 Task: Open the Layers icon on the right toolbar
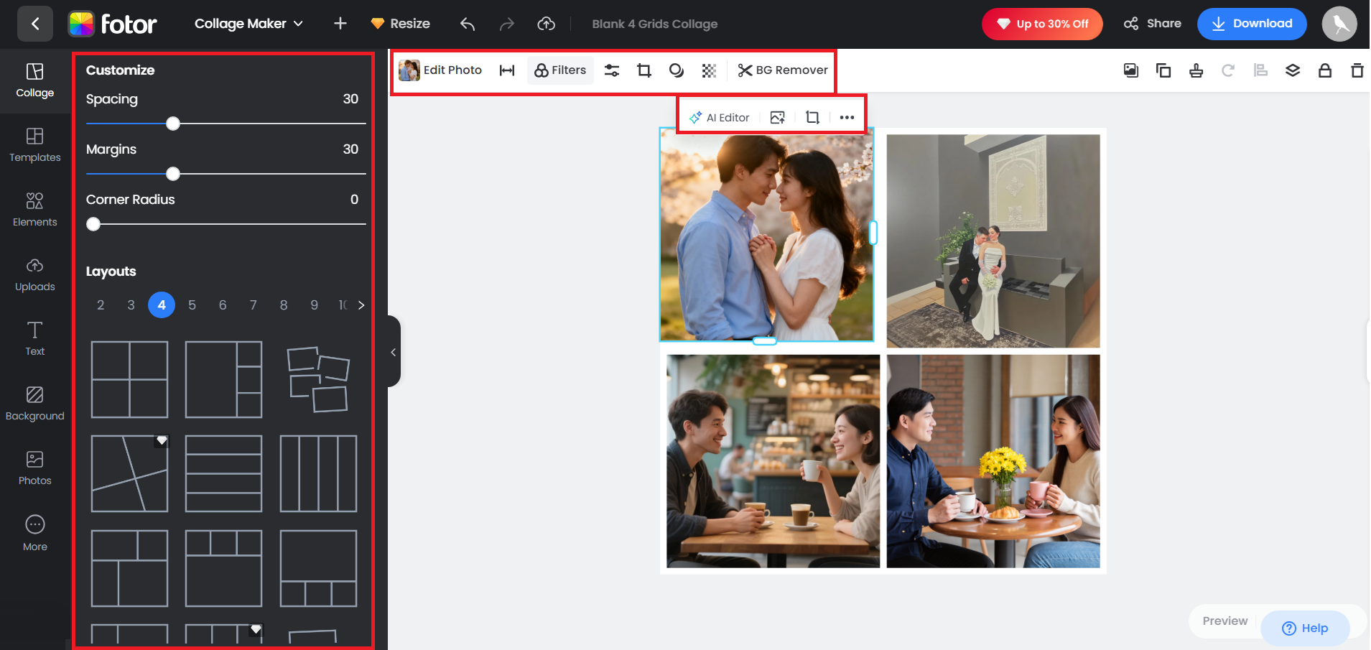[1293, 70]
